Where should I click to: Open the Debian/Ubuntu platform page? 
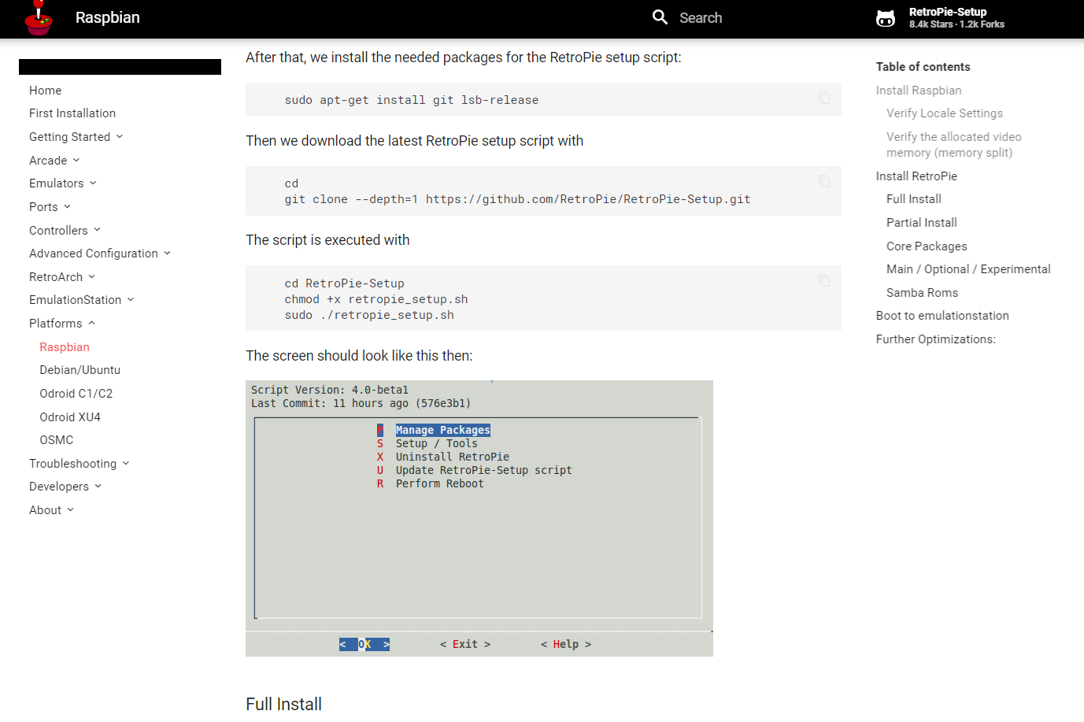[80, 370]
